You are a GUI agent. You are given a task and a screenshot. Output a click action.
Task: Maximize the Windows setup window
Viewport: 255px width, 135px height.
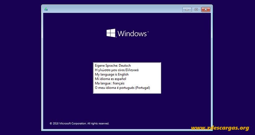196,10
